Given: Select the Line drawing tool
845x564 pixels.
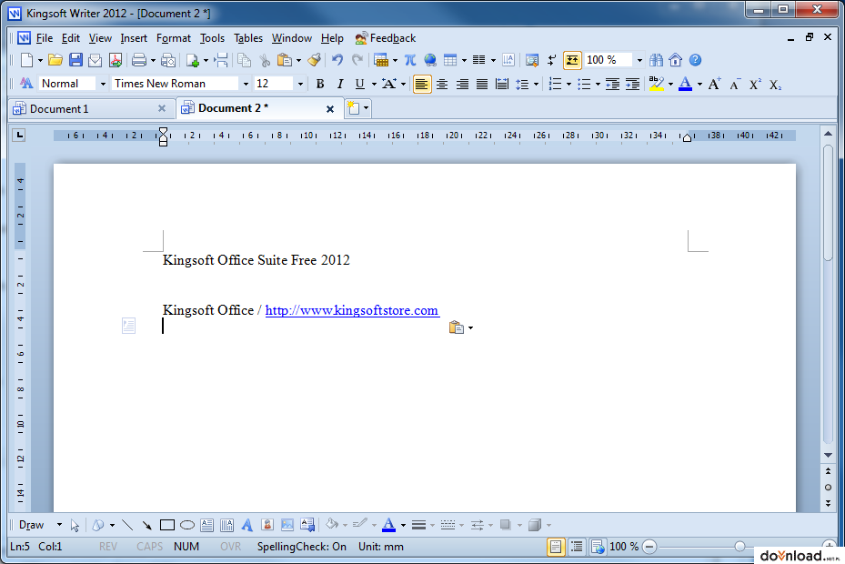Looking at the screenshot, I should (127, 525).
